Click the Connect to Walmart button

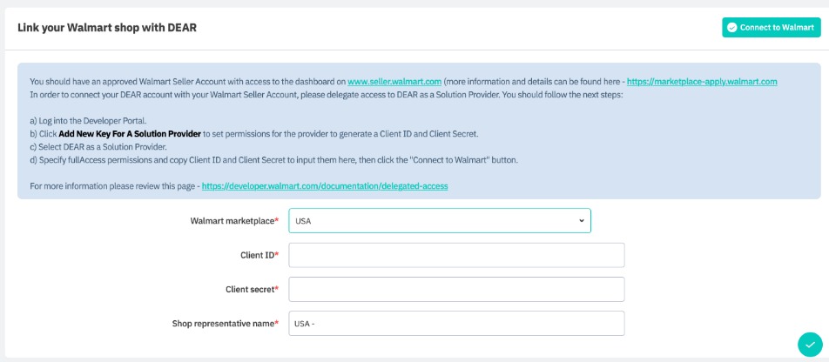(x=771, y=28)
